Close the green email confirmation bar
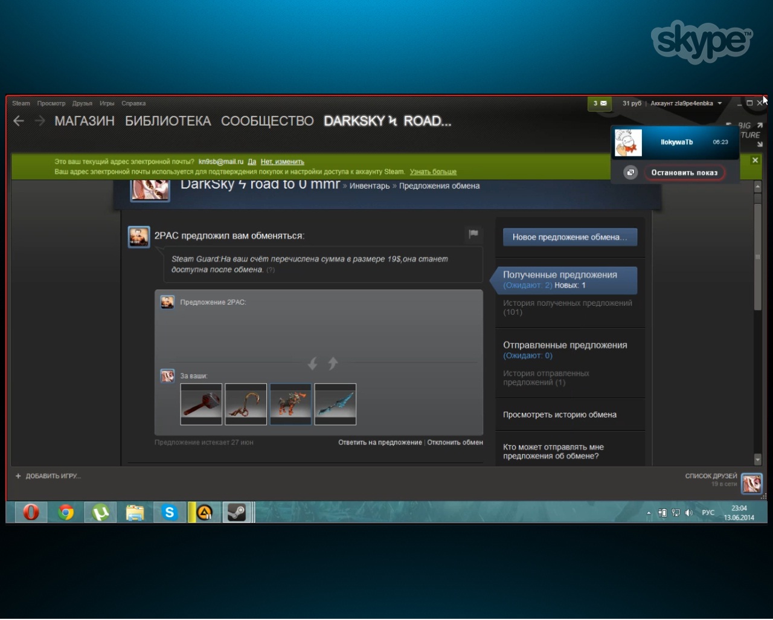This screenshot has height=620, width=773. pos(755,160)
